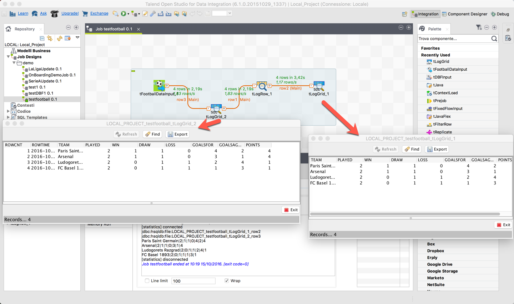Click the Repository refresh icon
This screenshot has height=304, width=514.
[x=59, y=38]
